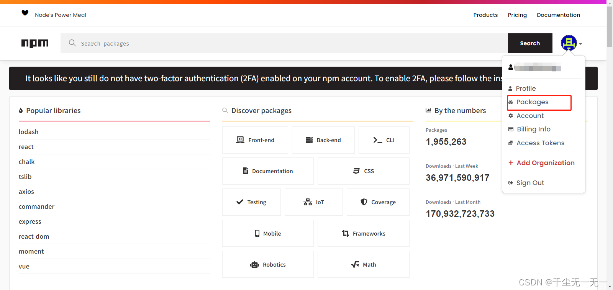Click the magnifier icon in search bar
This screenshot has width=613, height=290.
72,43
